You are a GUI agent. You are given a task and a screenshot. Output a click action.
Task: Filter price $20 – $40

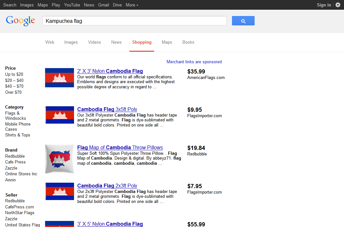click(14, 80)
